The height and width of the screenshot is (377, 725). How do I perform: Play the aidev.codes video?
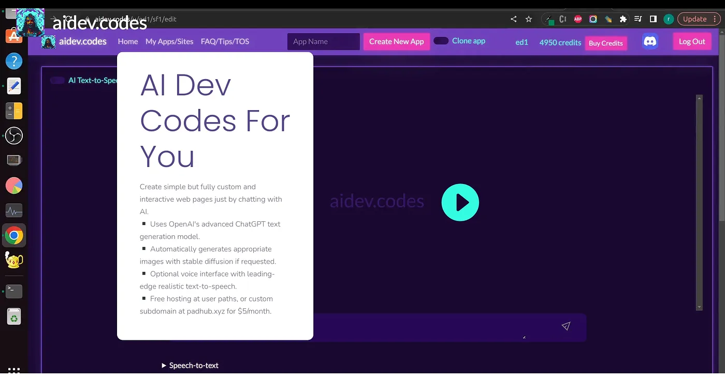(x=460, y=202)
